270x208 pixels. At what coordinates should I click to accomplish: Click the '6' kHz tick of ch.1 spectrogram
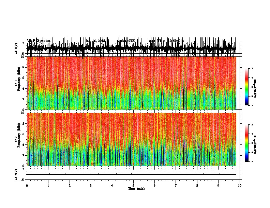click(x=24, y=78)
